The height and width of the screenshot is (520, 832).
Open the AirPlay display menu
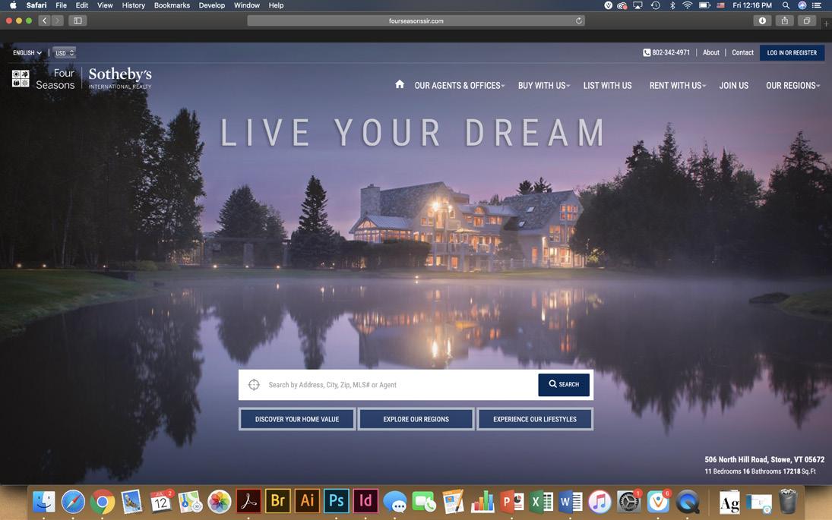point(638,5)
